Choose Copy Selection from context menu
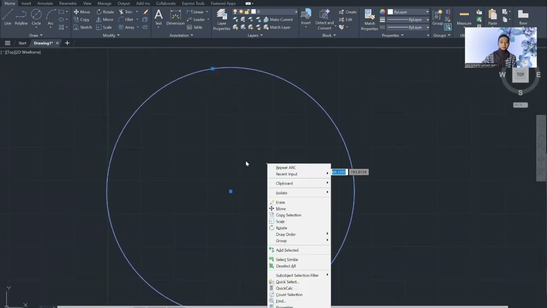Screen dimensions: 547x308 pyautogui.click(x=299, y=215)
